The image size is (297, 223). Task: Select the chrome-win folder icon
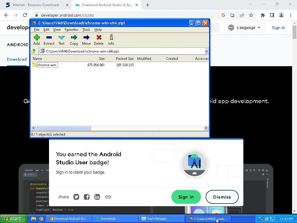(x=34, y=65)
